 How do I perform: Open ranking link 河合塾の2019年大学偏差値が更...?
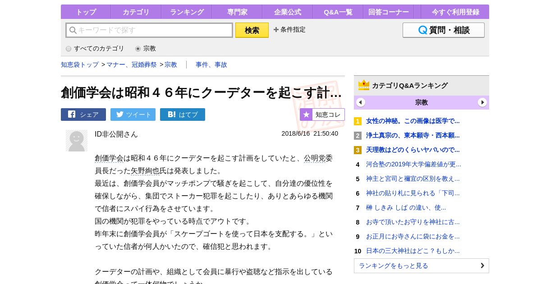coord(414,164)
